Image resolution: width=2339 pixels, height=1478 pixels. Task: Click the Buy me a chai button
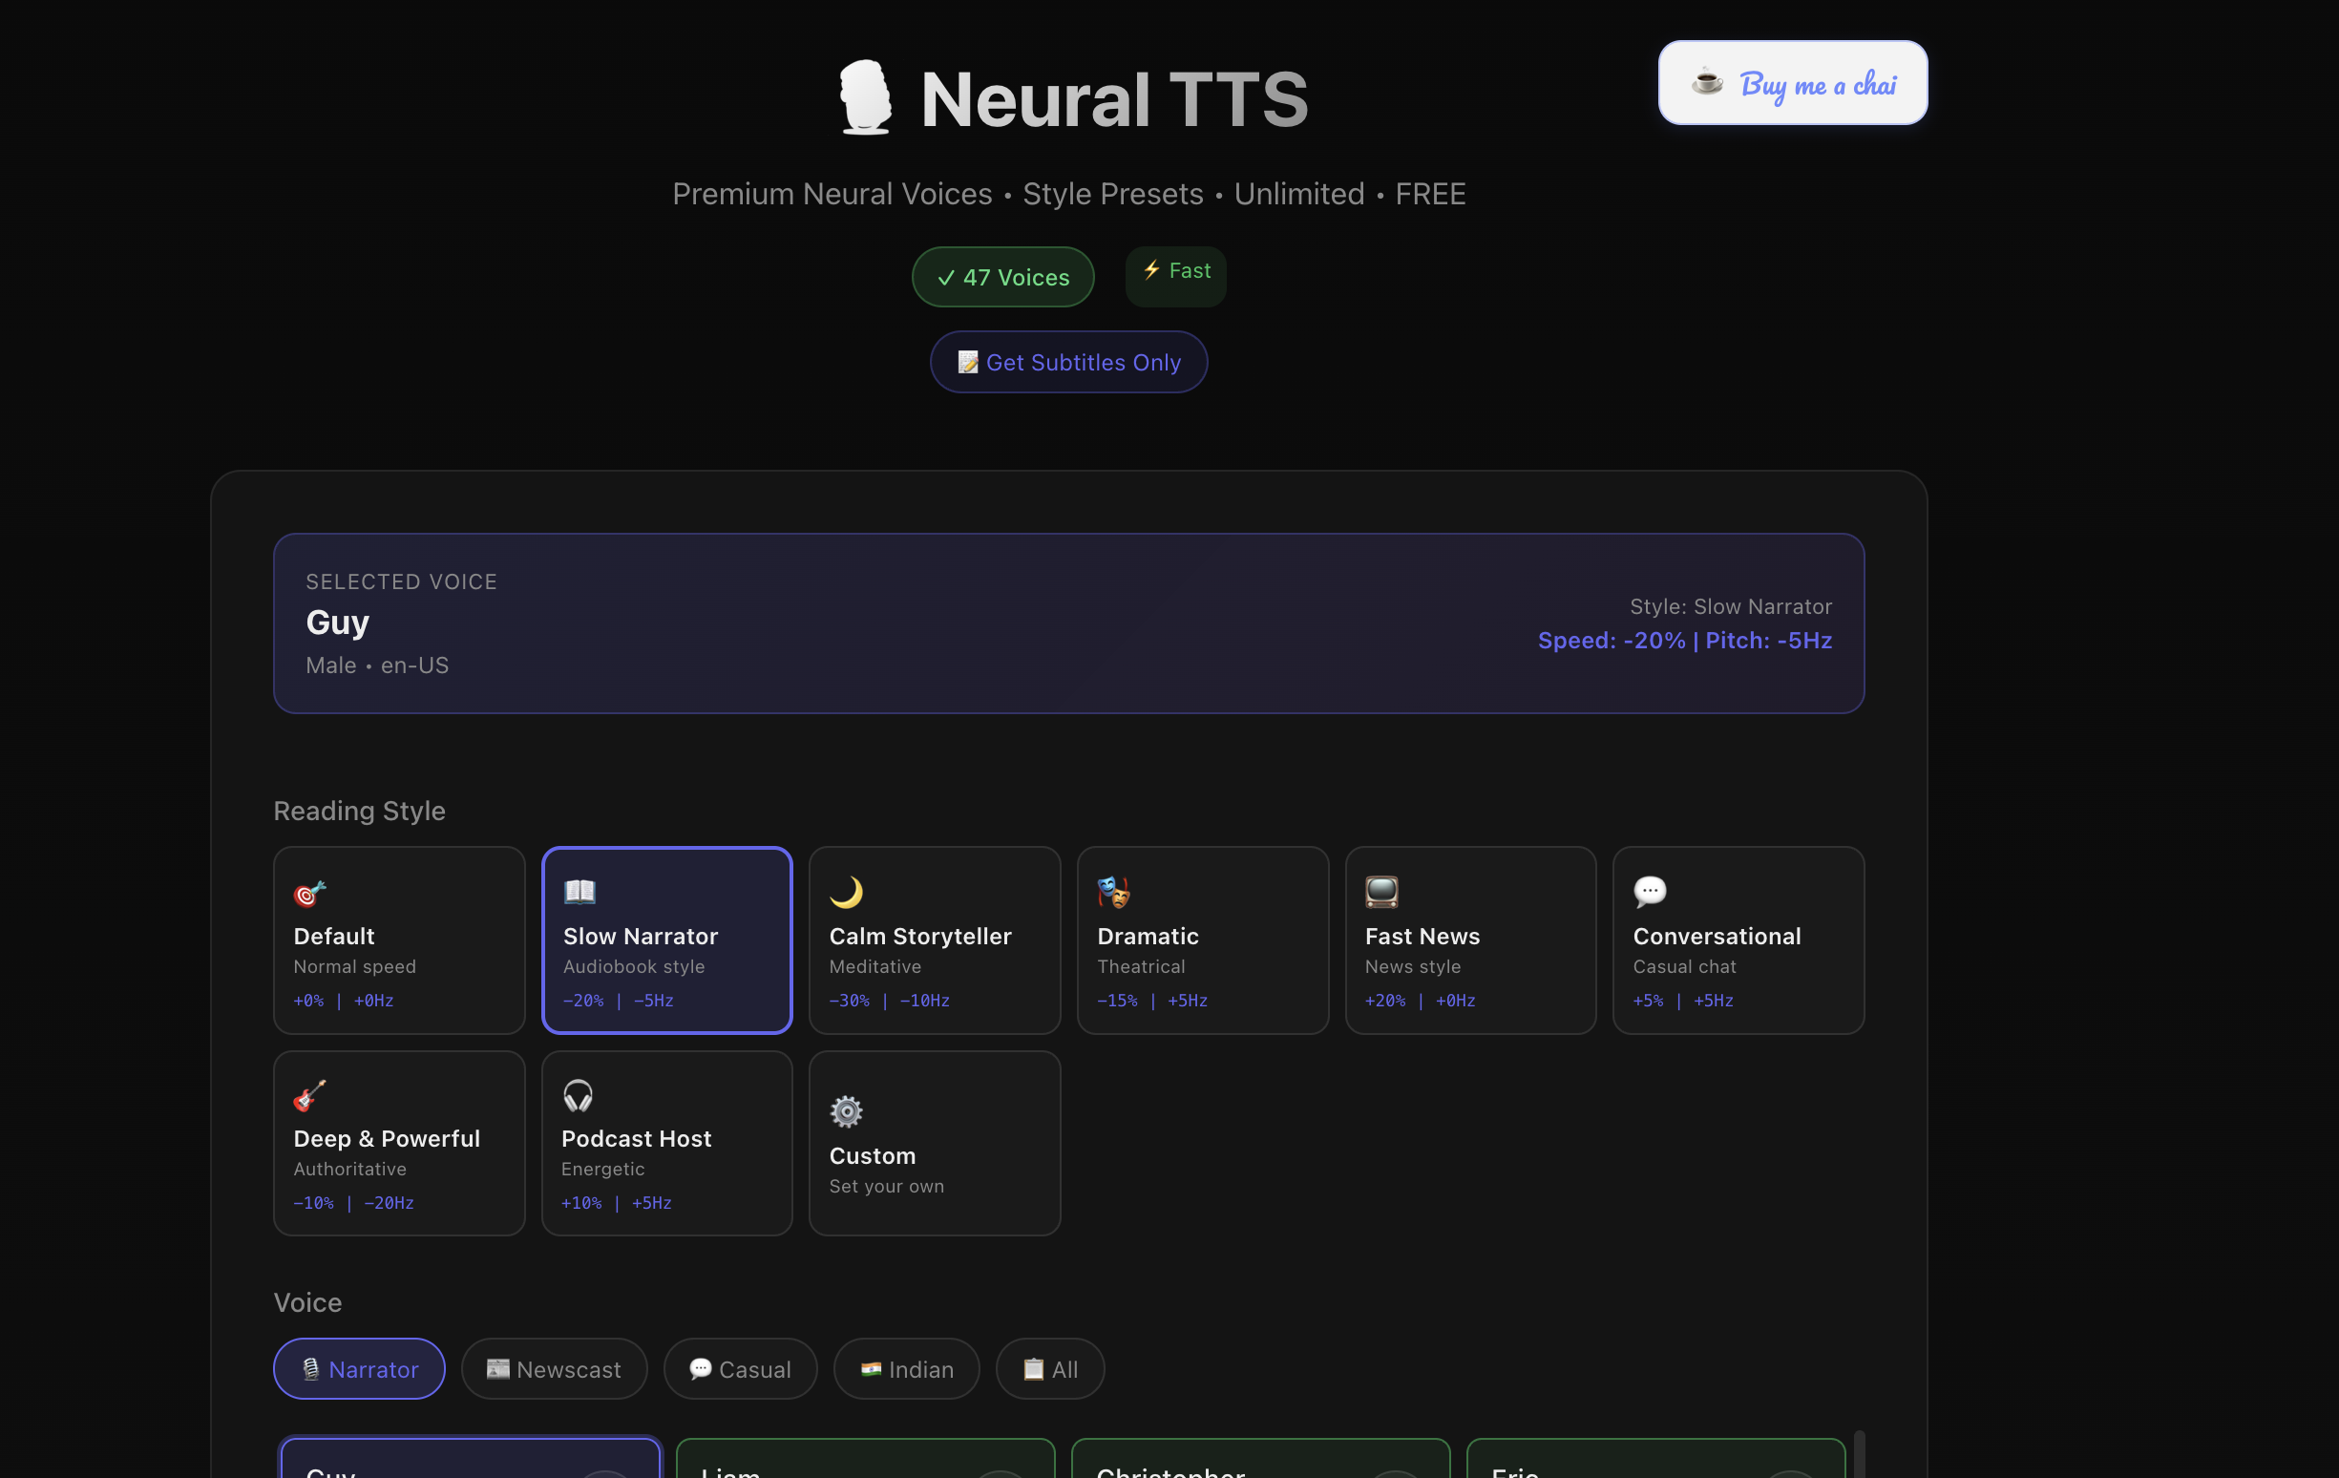tap(1792, 83)
